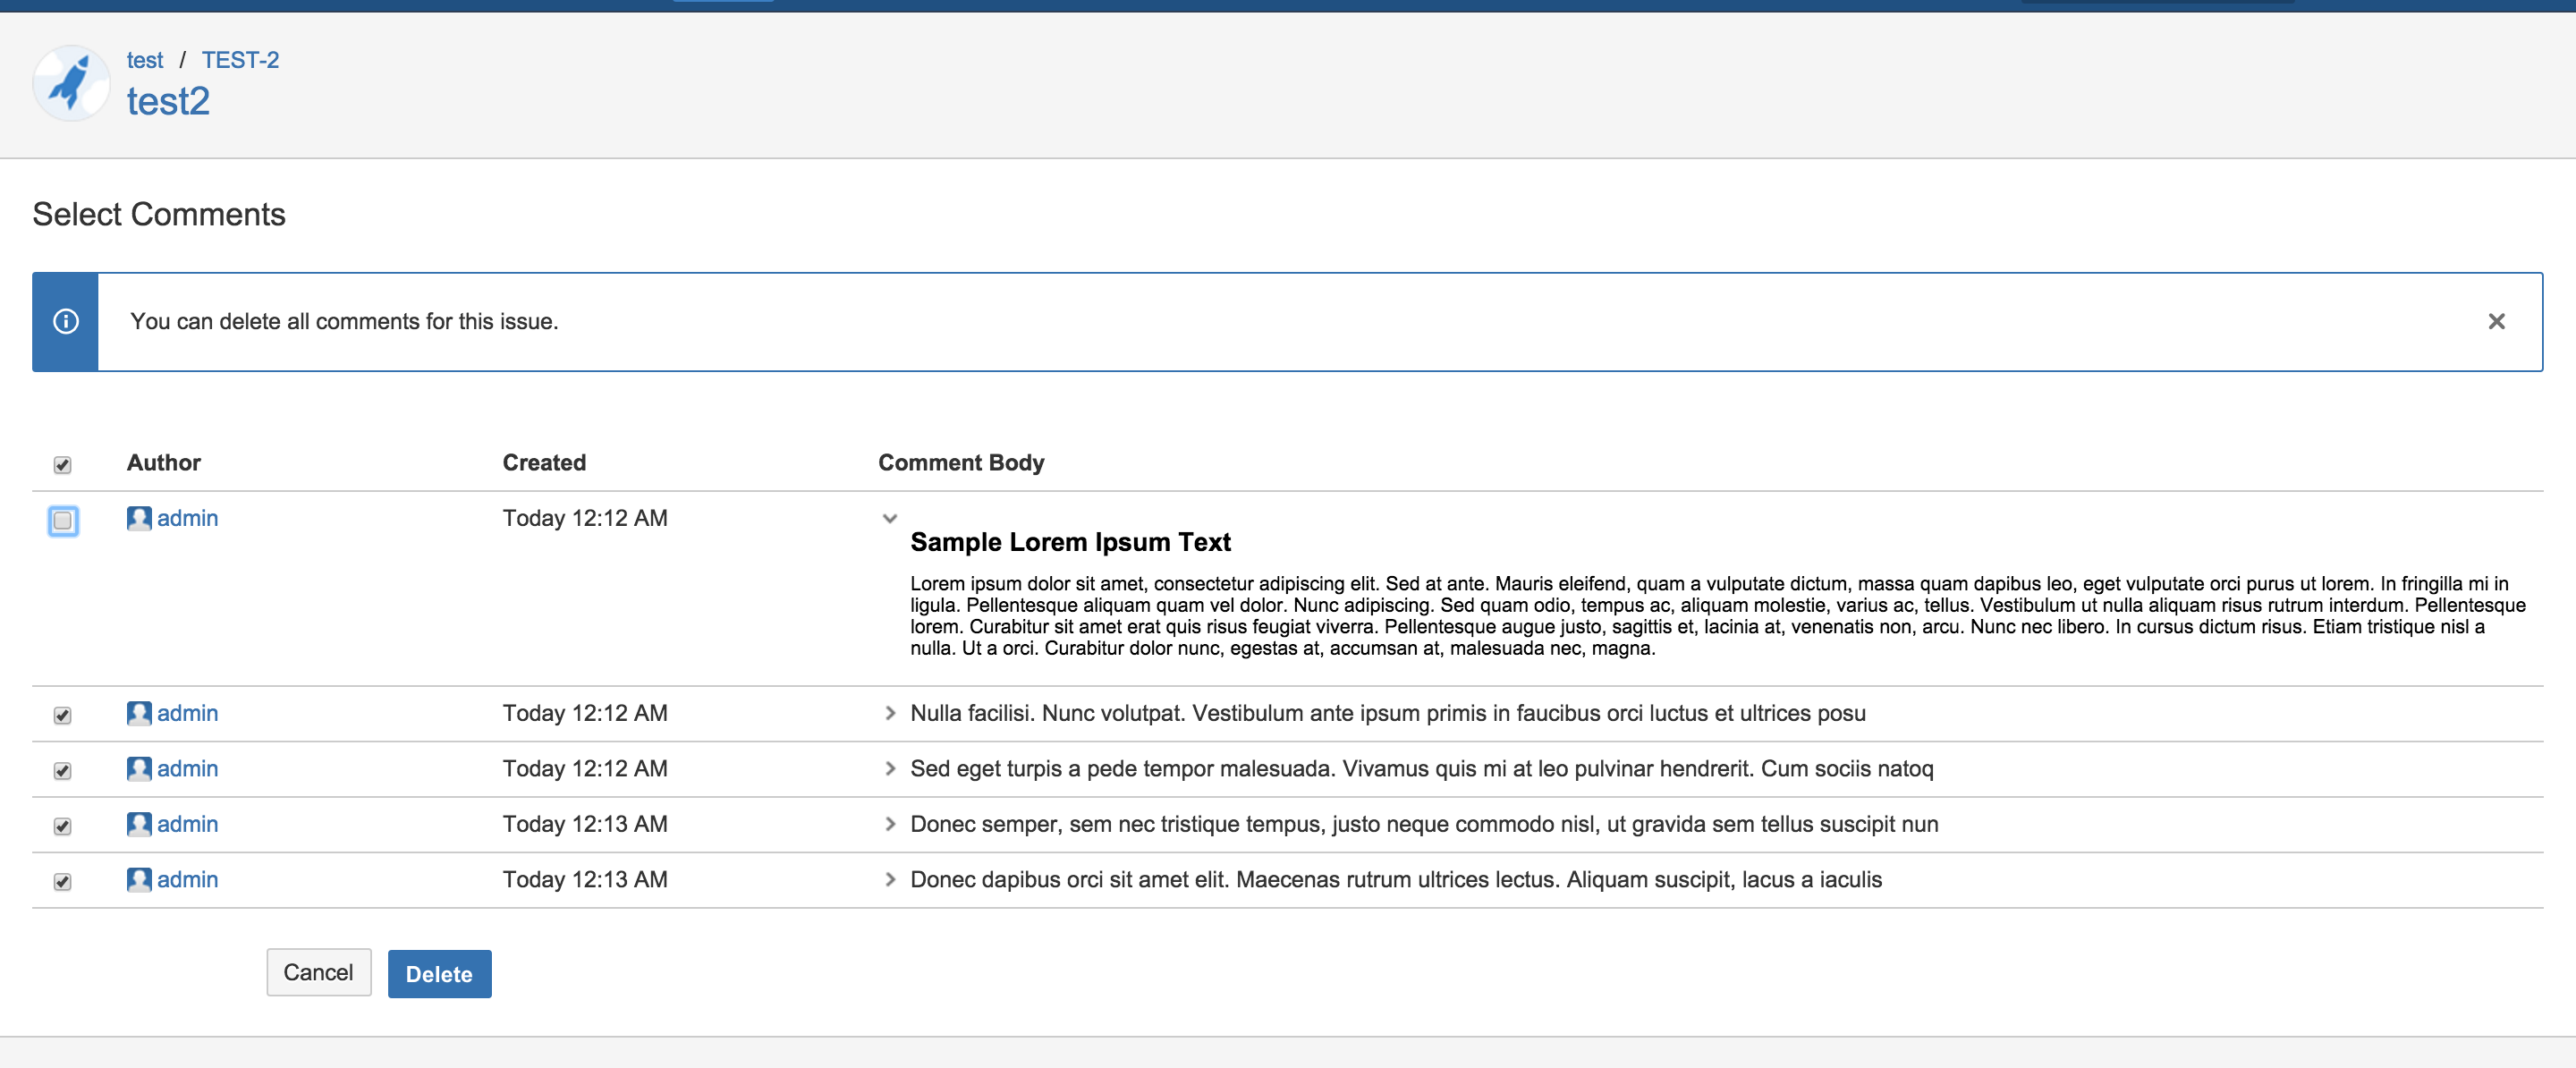This screenshot has width=2576, height=1068.
Task: Expand the Donec semper comment body
Action: point(889,824)
